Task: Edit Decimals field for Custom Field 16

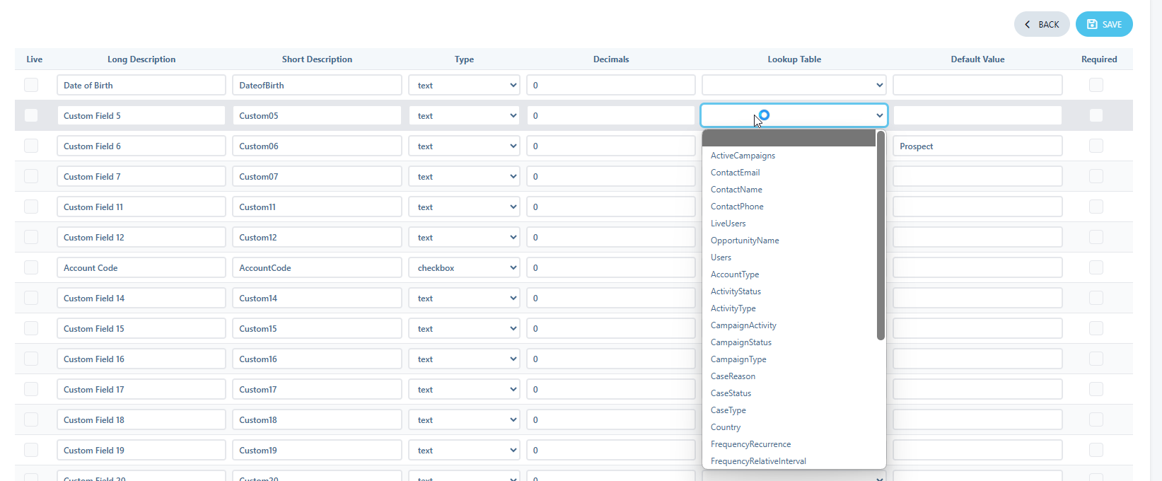Action: [x=611, y=359]
